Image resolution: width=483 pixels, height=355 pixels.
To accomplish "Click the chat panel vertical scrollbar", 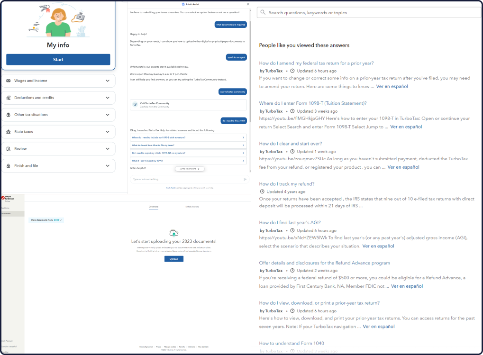I will click(250, 71).
